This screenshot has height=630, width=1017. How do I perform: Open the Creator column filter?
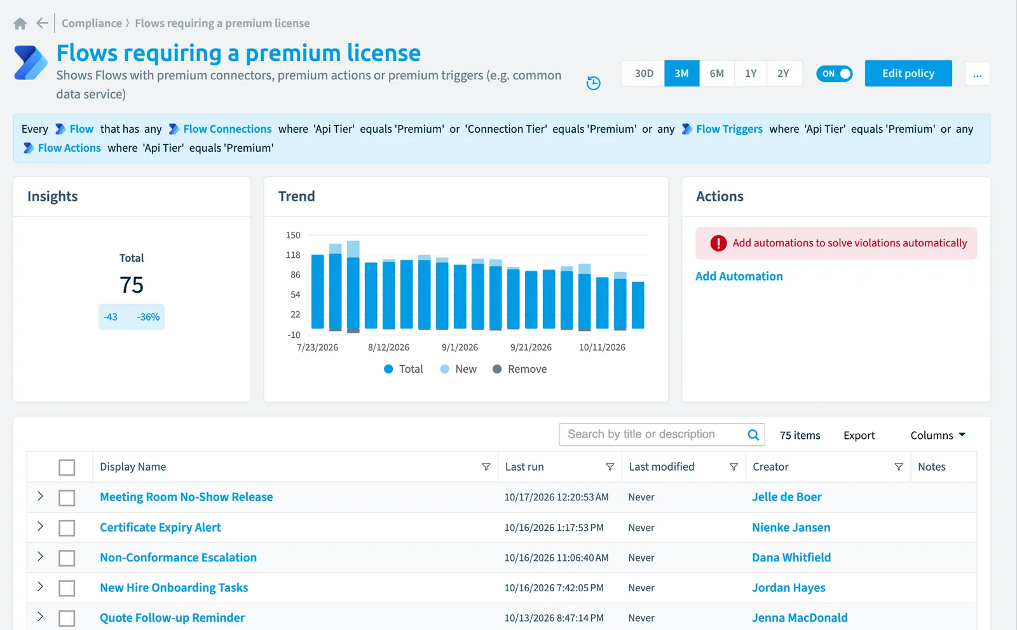(899, 467)
